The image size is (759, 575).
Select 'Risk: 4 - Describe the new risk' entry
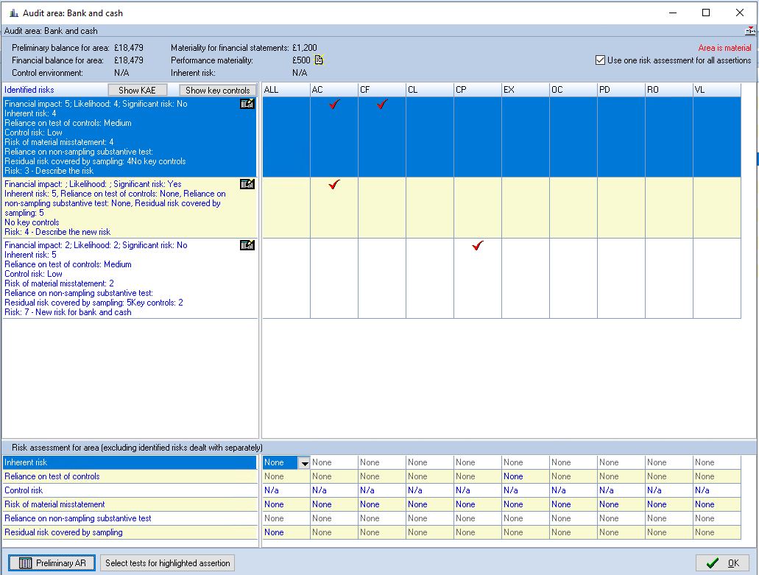(x=57, y=232)
